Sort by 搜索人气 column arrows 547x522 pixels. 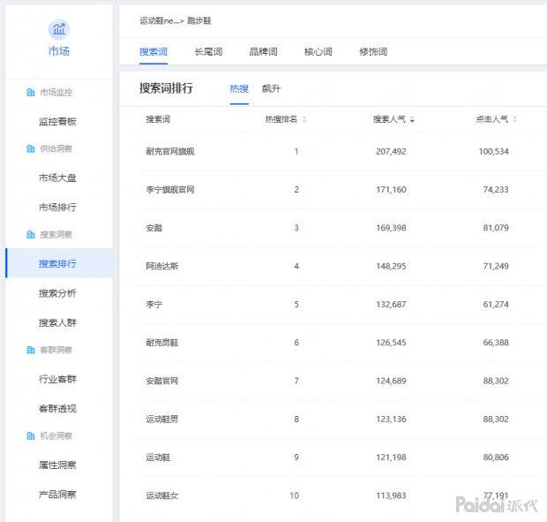click(x=412, y=119)
